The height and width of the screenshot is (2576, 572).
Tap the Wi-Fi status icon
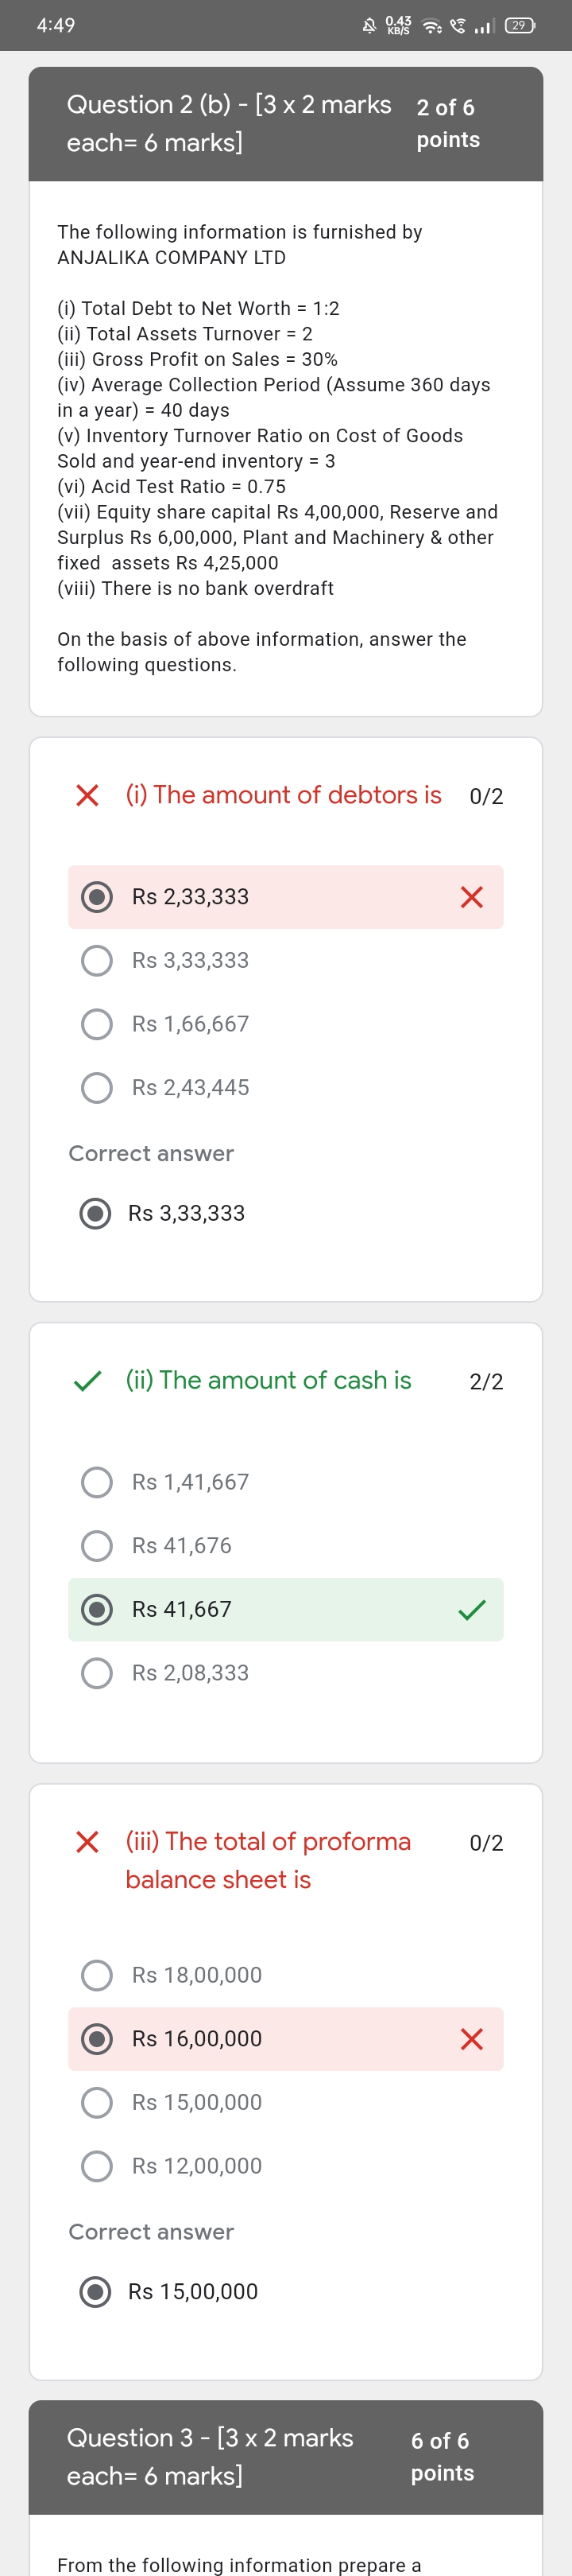[431, 26]
